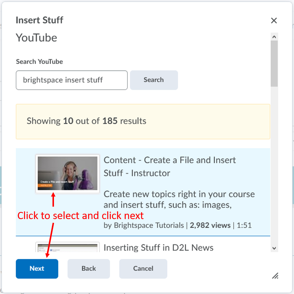Viewport: 294px width, 294px height.
Task: Cancel the YouTube insertion
Action: pyautogui.click(x=143, y=269)
